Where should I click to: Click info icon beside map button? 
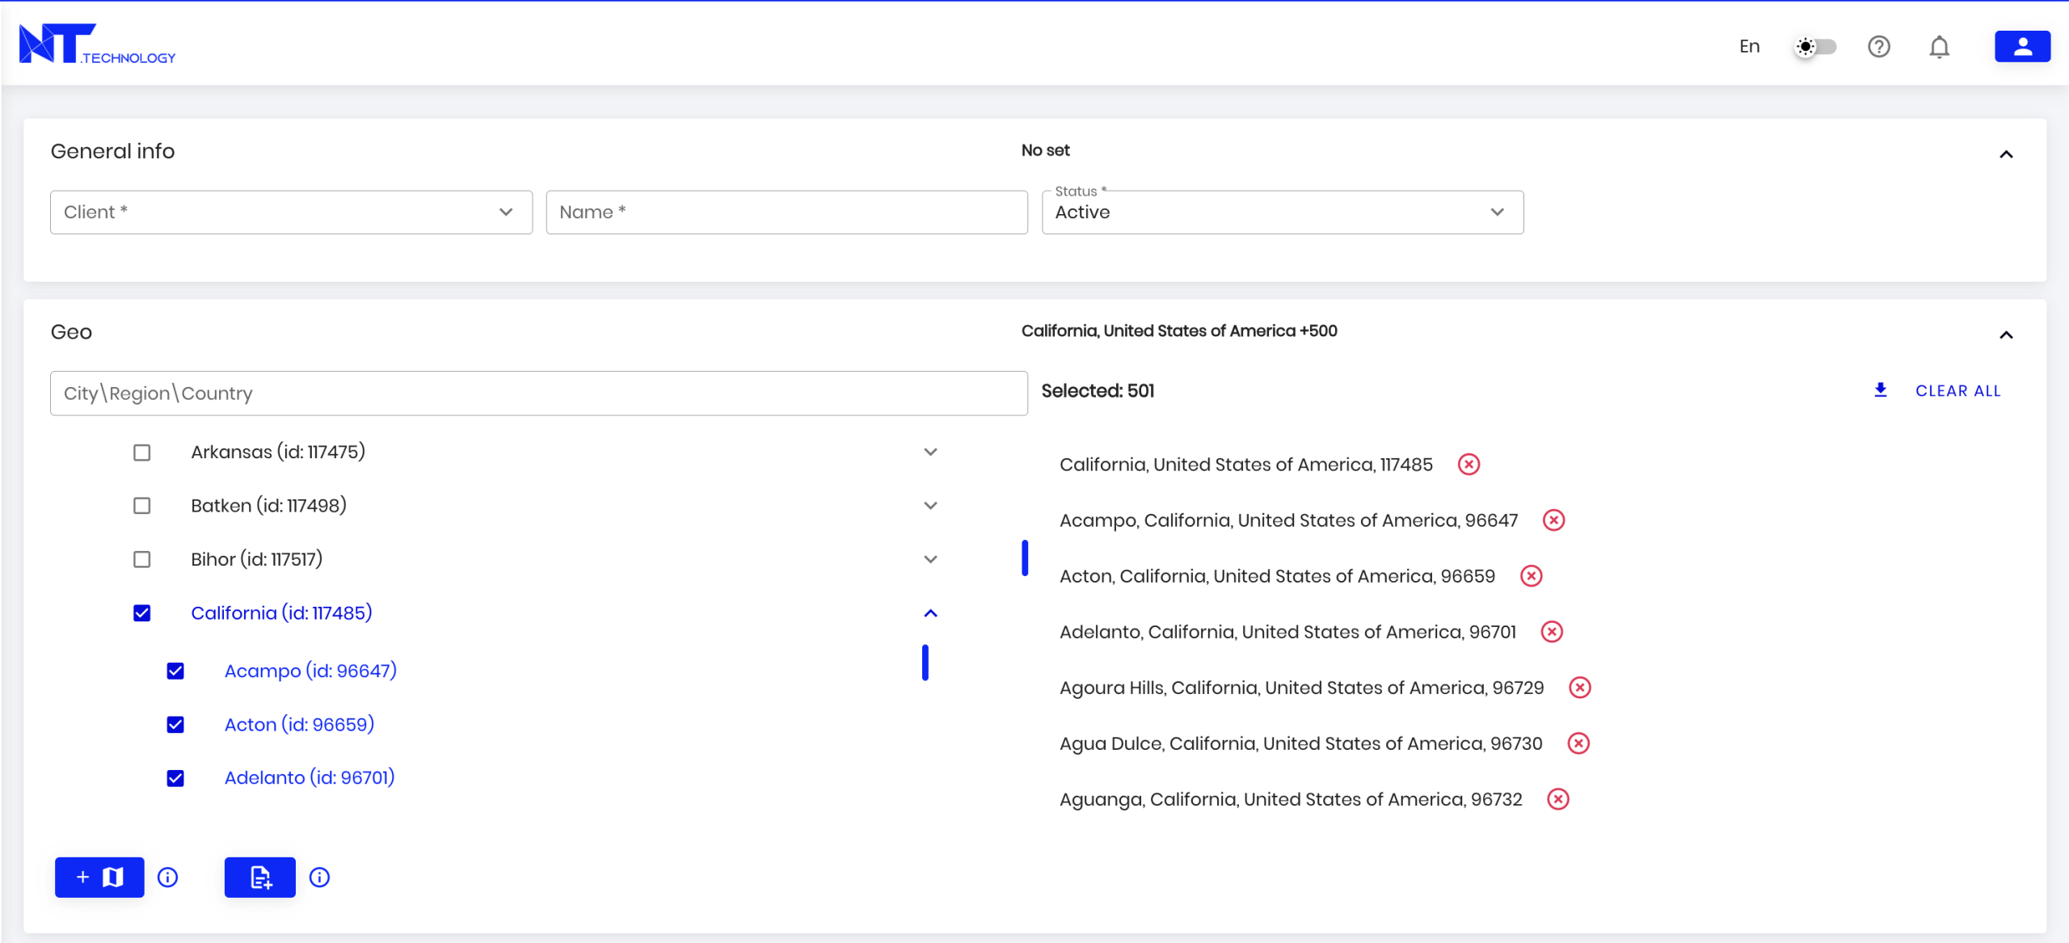167,877
